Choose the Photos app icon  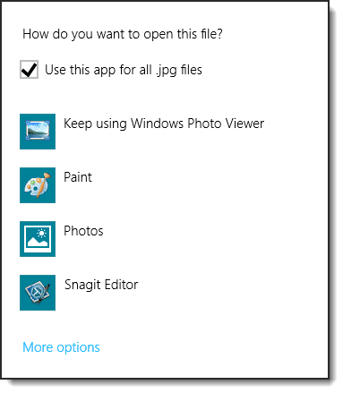(x=38, y=239)
